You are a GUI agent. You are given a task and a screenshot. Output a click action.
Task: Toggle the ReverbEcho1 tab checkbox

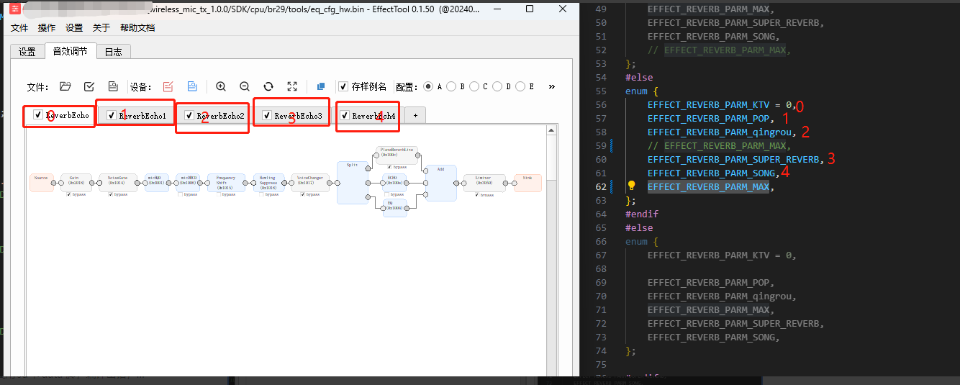[112, 115]
